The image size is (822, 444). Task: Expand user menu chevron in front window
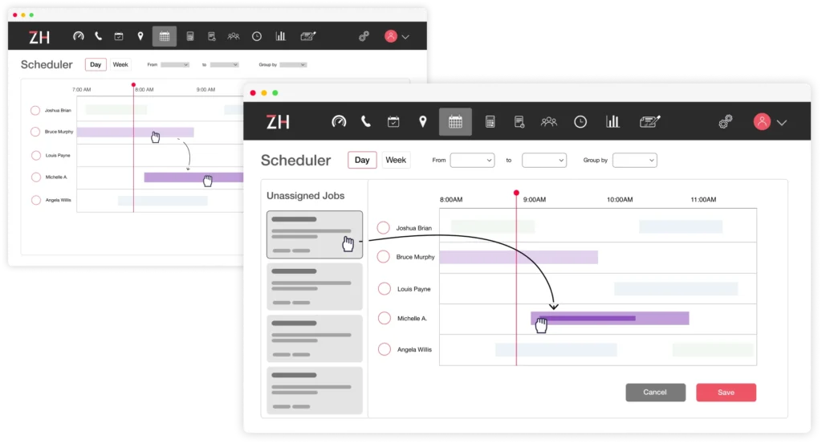782,123
